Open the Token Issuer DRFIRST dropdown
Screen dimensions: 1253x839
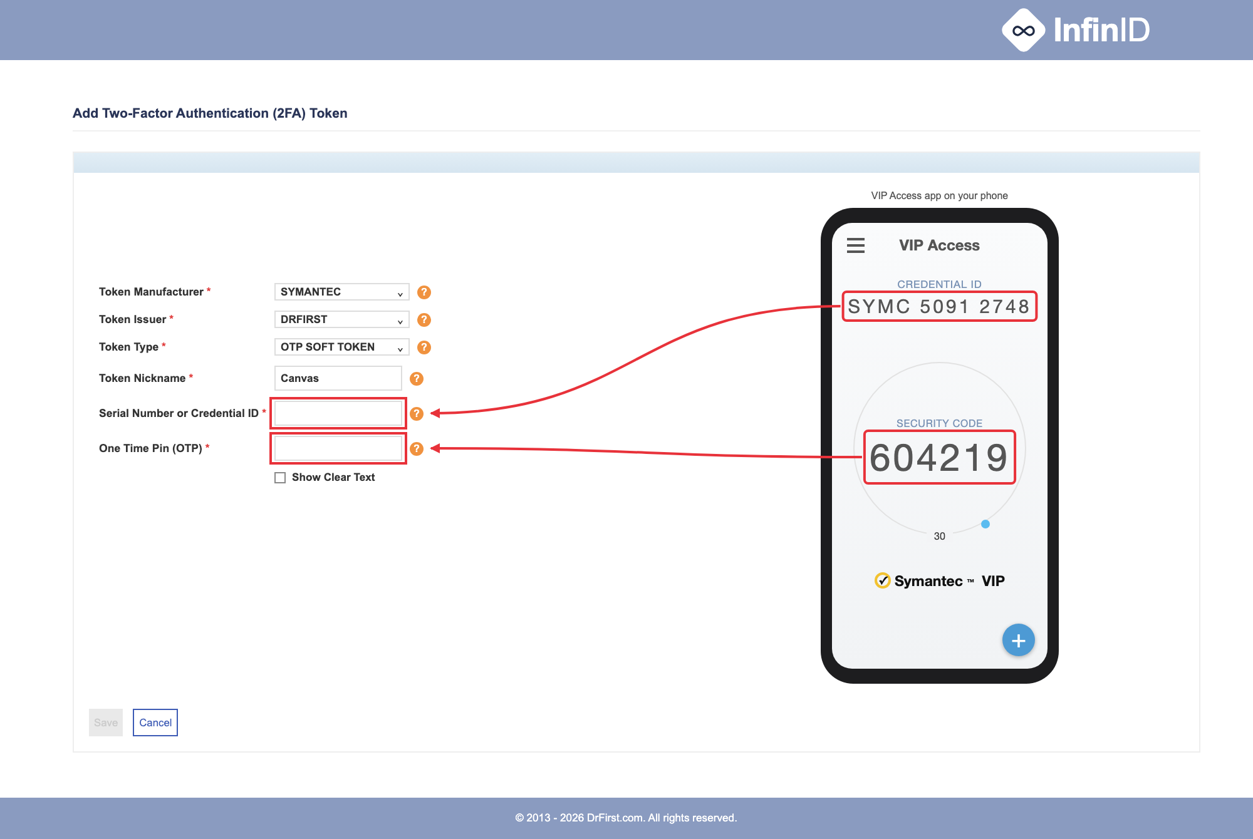(341, 319)
